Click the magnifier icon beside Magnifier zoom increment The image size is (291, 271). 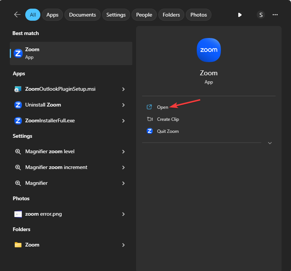(18, 167)
